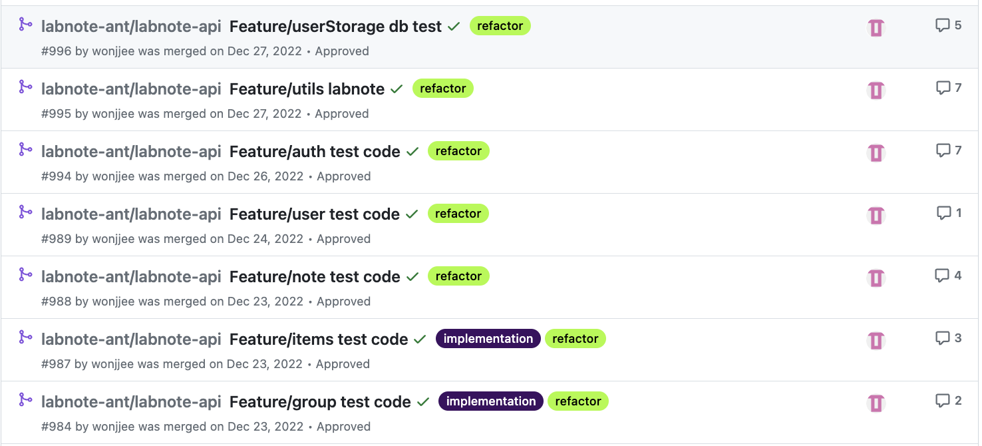Viewport: 982px width, 446px height.
Task: Click green check status on Feature/note test code
Action: coord(412,277)
